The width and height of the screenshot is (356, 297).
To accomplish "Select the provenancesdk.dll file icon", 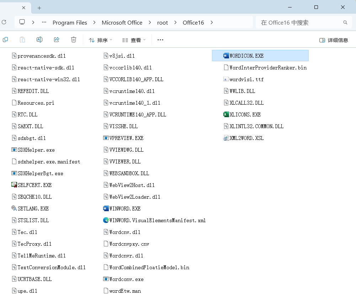I will [14, 56].
